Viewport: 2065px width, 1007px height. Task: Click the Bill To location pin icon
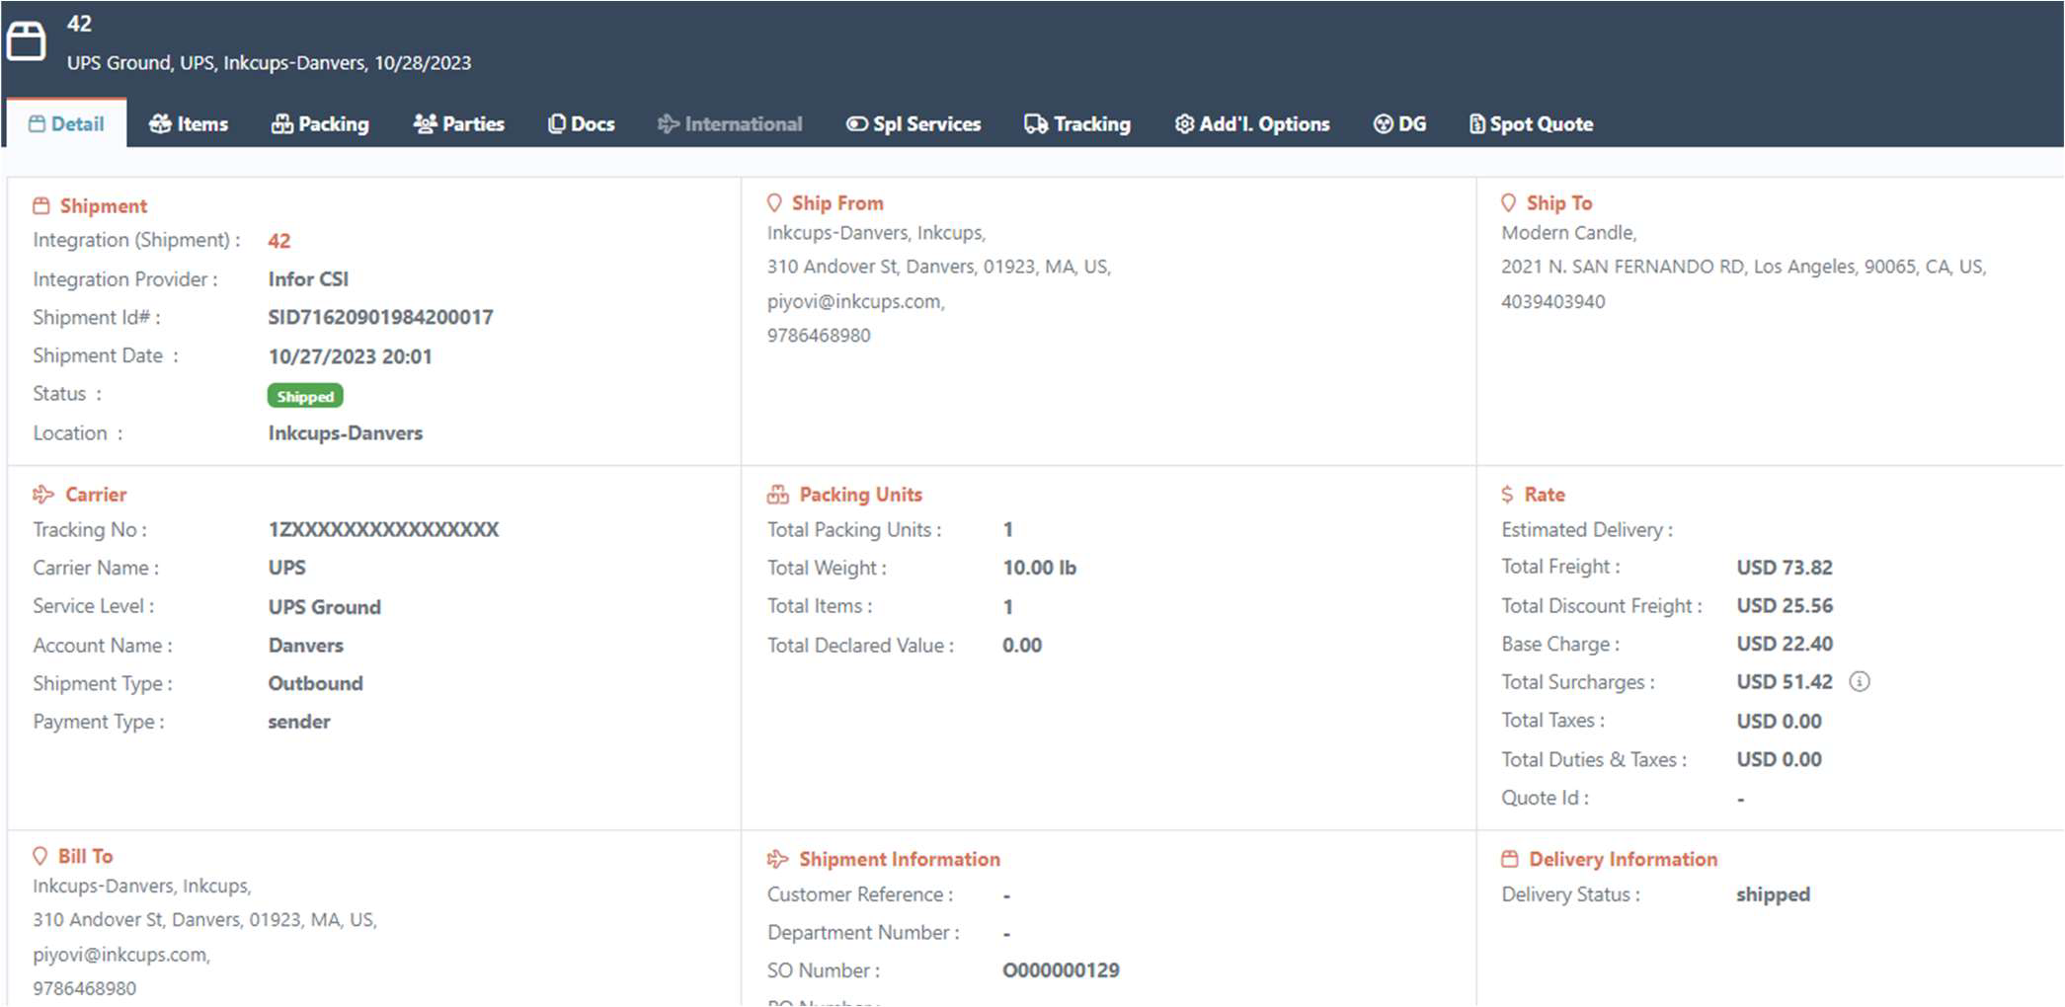pyautogui.click(x=40, y=856)
